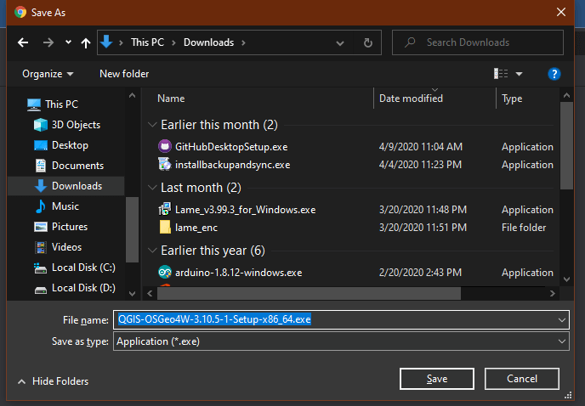Click the Save button
Screen dimensions: 585x406
pyautogui.click(x=436, y=379)
